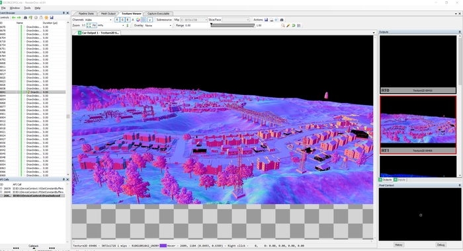
Task: Toggle the 1:1 zoom button
Action: click(x=83, y=25)
